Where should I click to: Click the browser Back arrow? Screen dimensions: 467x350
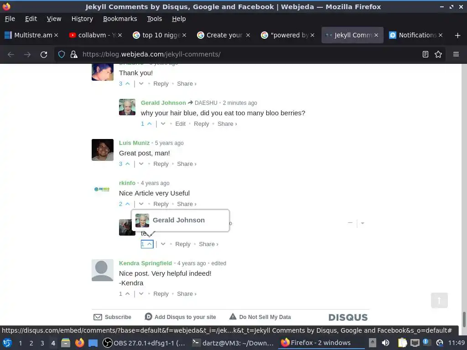(11, 55)
